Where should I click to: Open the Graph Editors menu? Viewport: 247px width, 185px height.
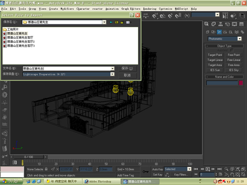[x=131, y=9]
